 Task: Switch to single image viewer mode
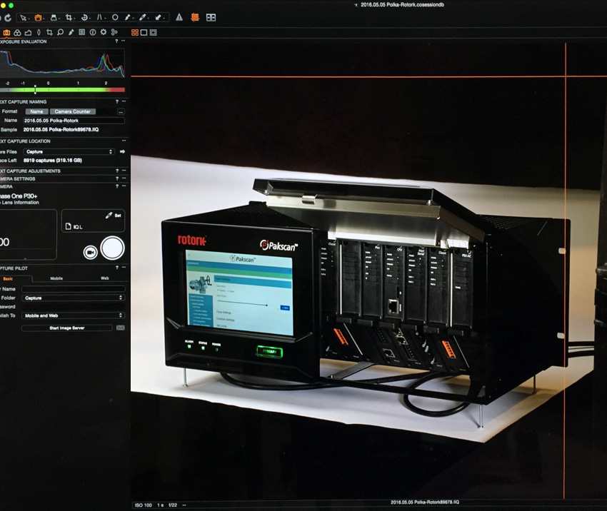pos(144,33)
